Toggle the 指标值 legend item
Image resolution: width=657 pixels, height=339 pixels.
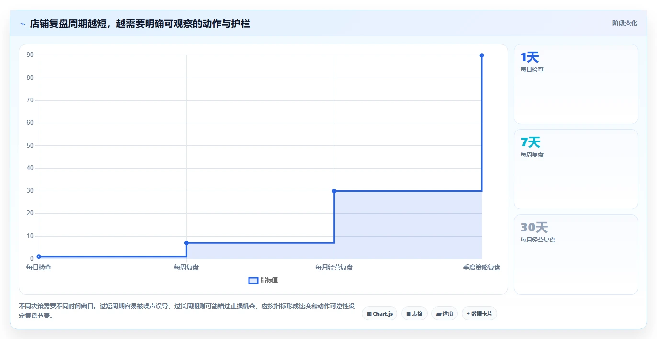coord(263,280)
